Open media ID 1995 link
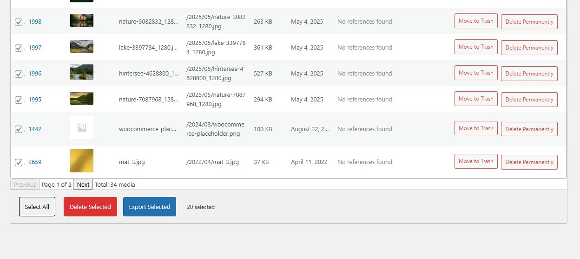Viewport: 580px width, 259px height. coord(35,100)
